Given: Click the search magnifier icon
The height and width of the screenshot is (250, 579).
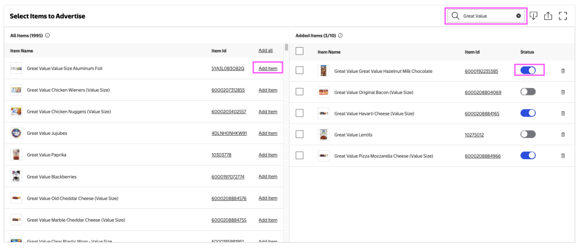Looking at the screenshot, I should 456,16.
